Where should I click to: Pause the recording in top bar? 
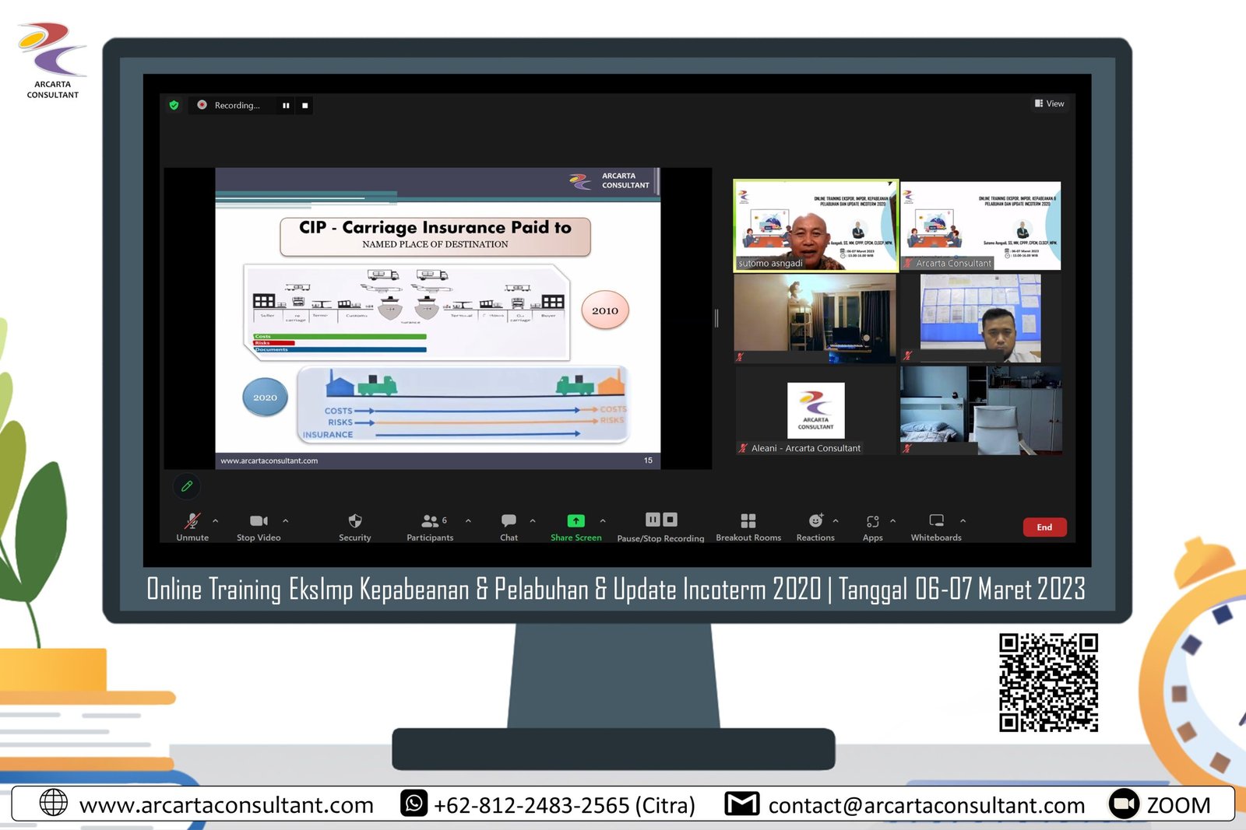click(x=286, y=105)
